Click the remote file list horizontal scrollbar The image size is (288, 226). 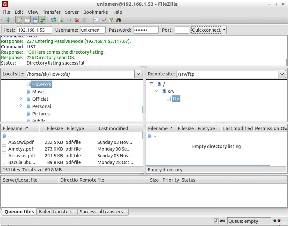click(208, 166)
